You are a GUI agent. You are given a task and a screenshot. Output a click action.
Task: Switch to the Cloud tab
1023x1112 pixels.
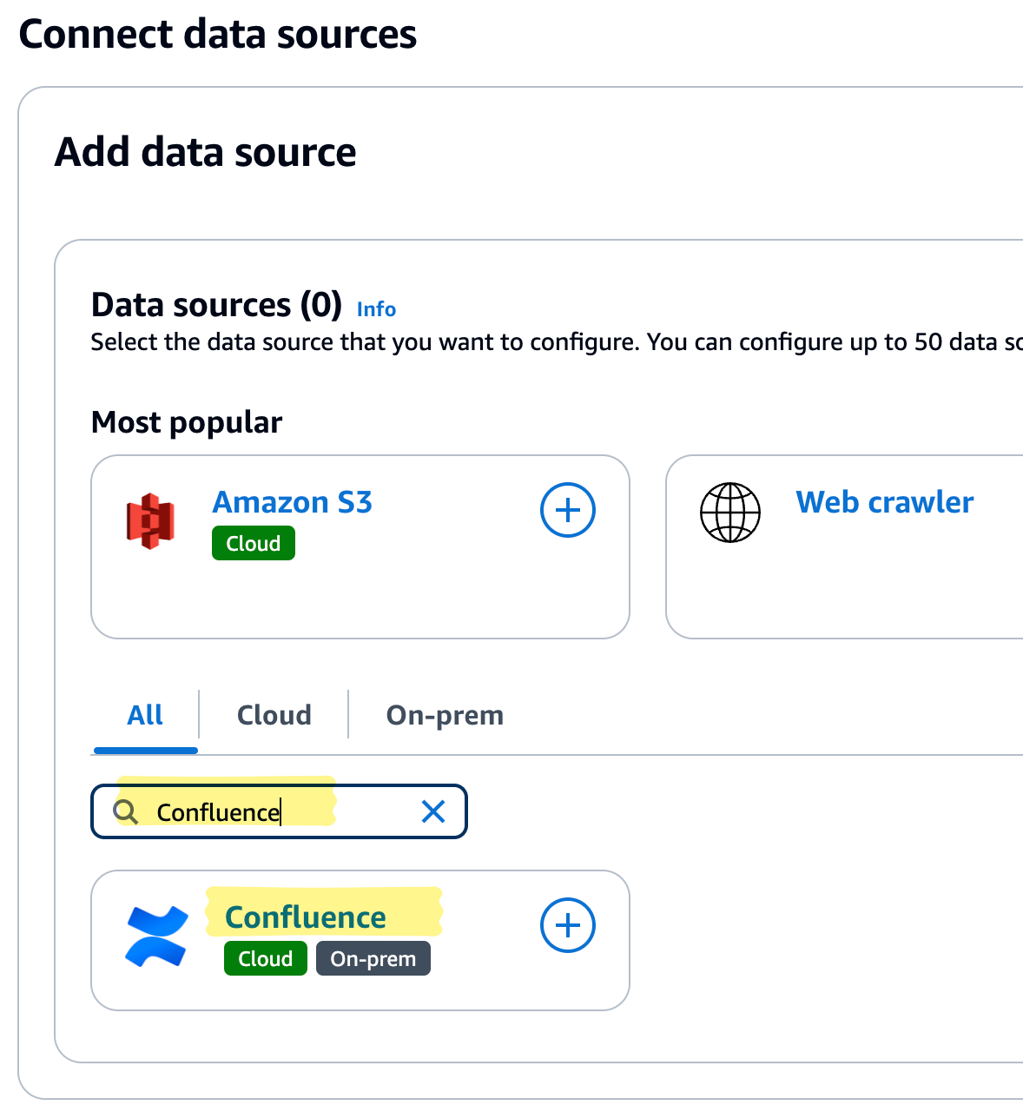coord(274,715)
